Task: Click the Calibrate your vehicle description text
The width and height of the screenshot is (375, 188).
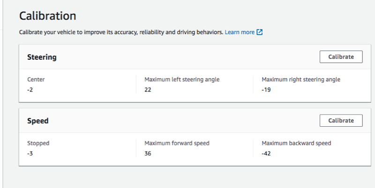Action: pos(120,32)
